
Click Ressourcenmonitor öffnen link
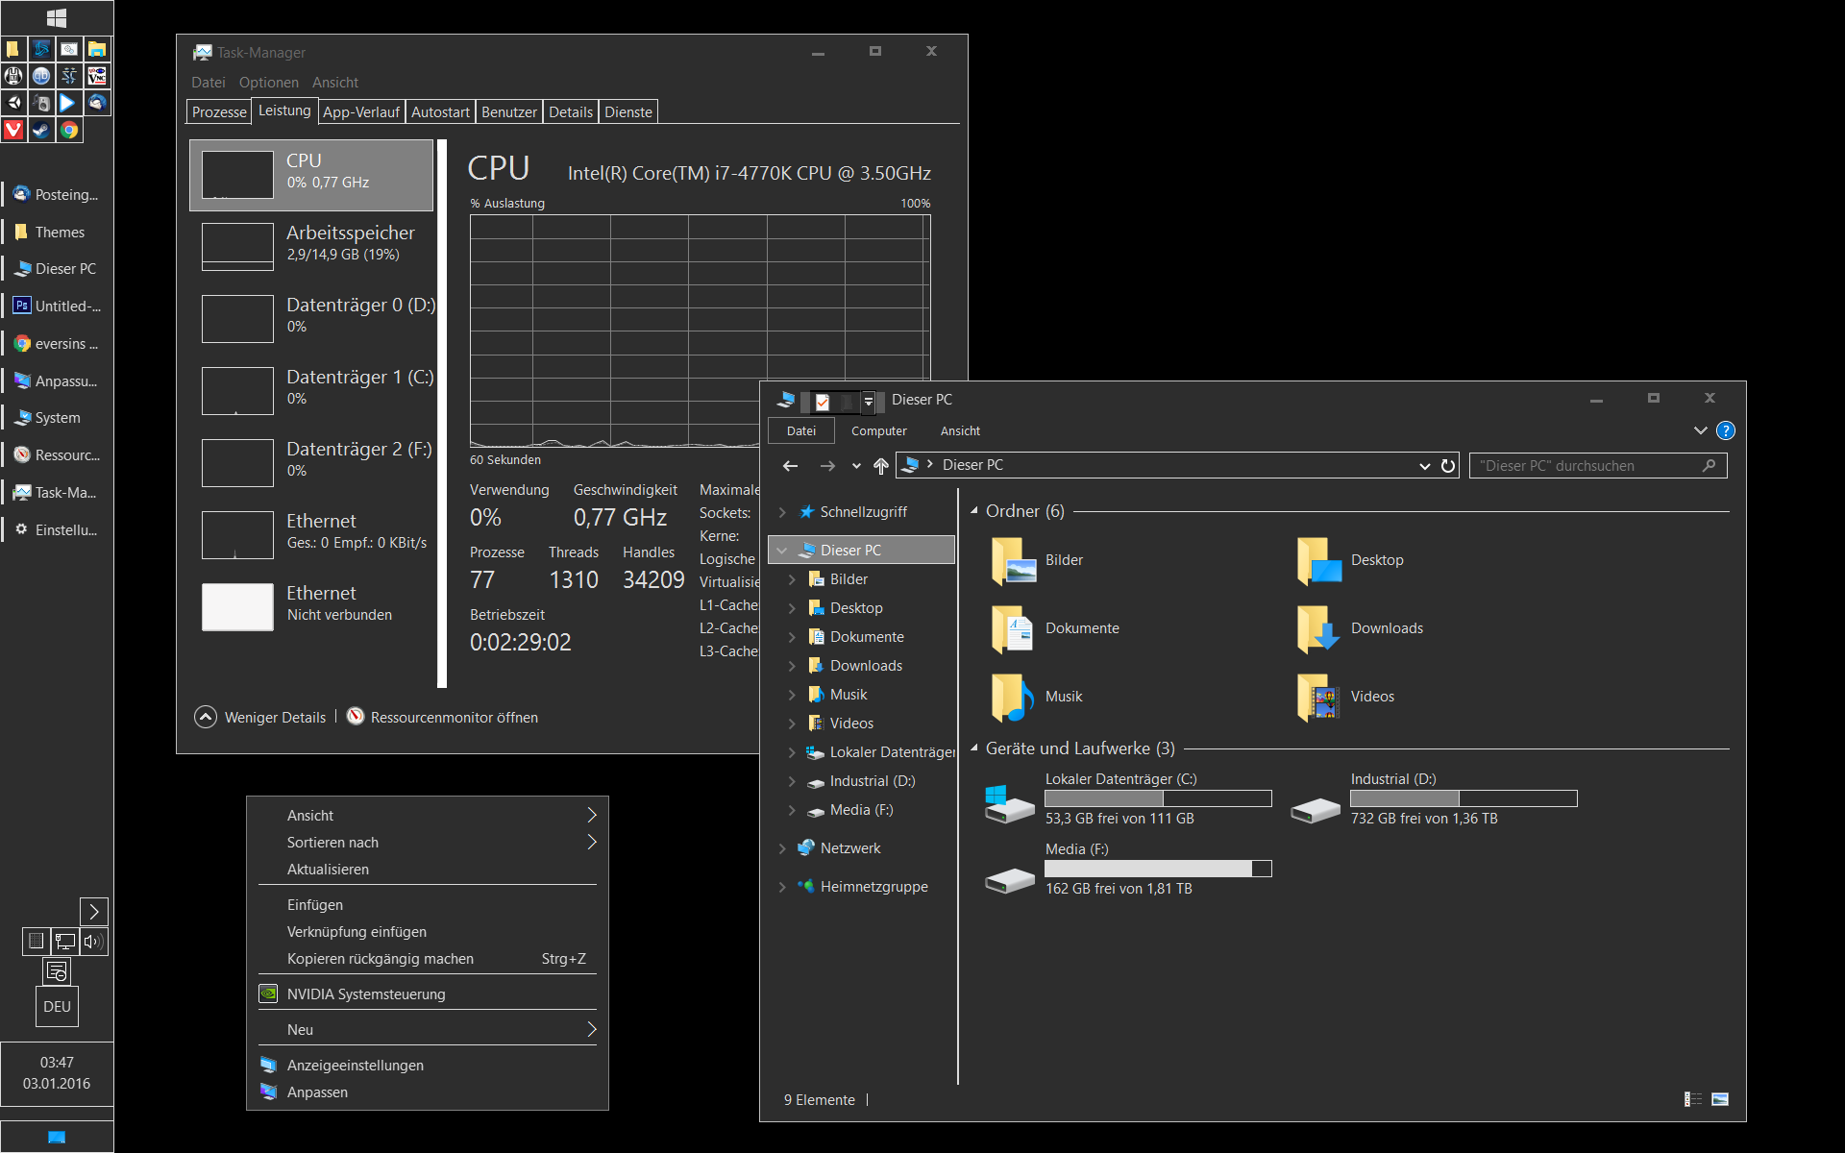pyautogui.click(x=453, y=719)
